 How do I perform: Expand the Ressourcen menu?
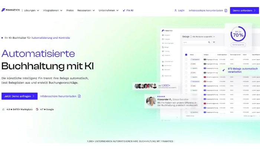(x=86, y=10)
